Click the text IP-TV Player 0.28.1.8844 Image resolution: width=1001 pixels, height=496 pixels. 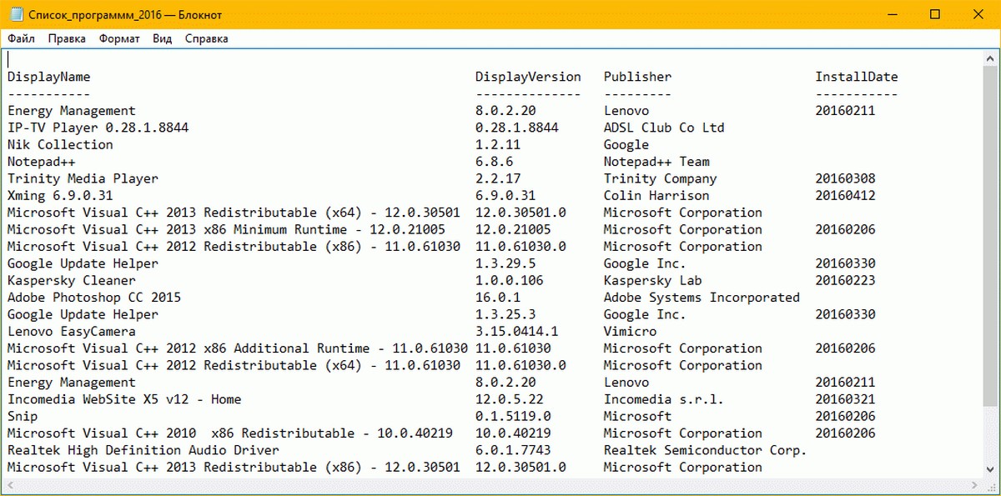coord(98,128)
